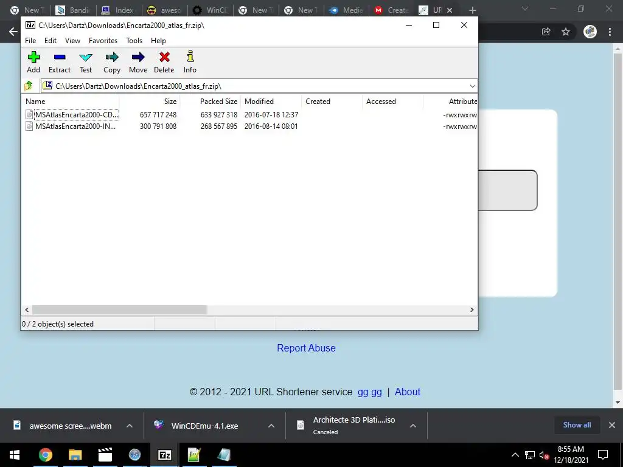Viewport: 623px width, 467px height.
Task: Click the file list horizontal scrollbar thumb
Action: [x=119, y=310]
